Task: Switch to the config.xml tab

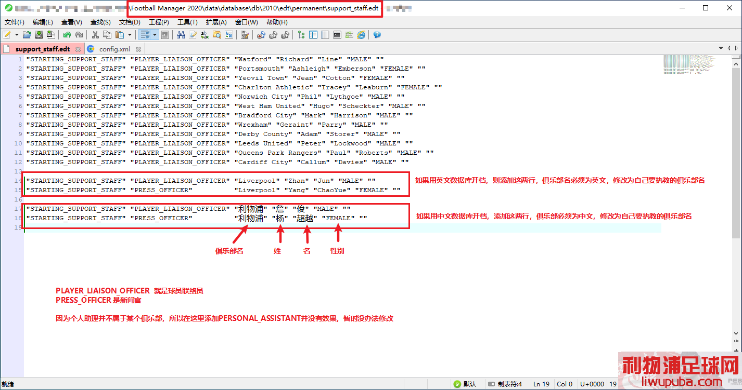Action: tap(114, 49)
